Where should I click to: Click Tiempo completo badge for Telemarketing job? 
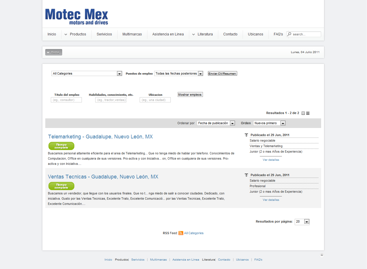(x=61, y=146)
